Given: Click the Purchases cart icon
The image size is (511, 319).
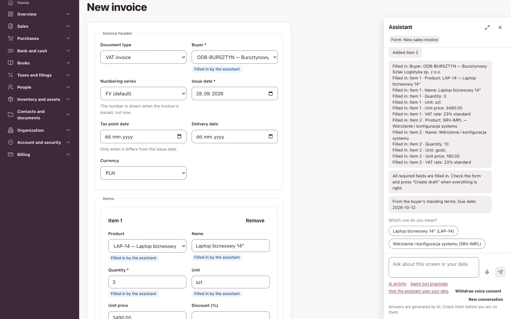Looking at the screenshot, I should tap(11, 38).
